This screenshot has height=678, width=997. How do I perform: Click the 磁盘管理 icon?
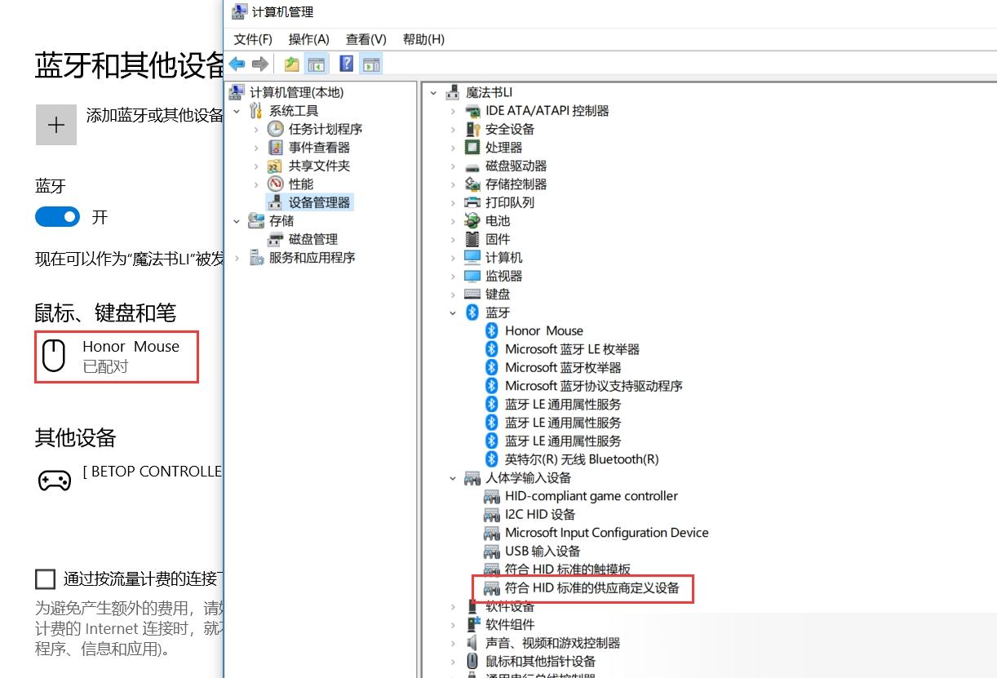tap(276, 239)
